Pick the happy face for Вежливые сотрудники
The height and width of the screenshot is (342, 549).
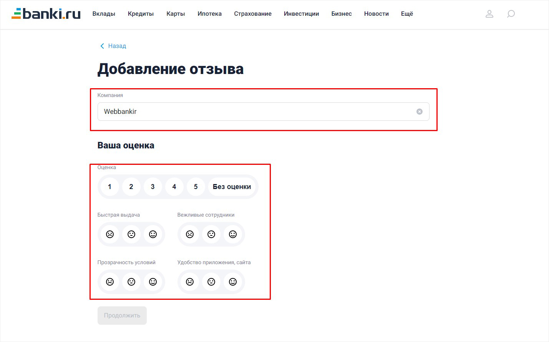(x=233, y=234)
